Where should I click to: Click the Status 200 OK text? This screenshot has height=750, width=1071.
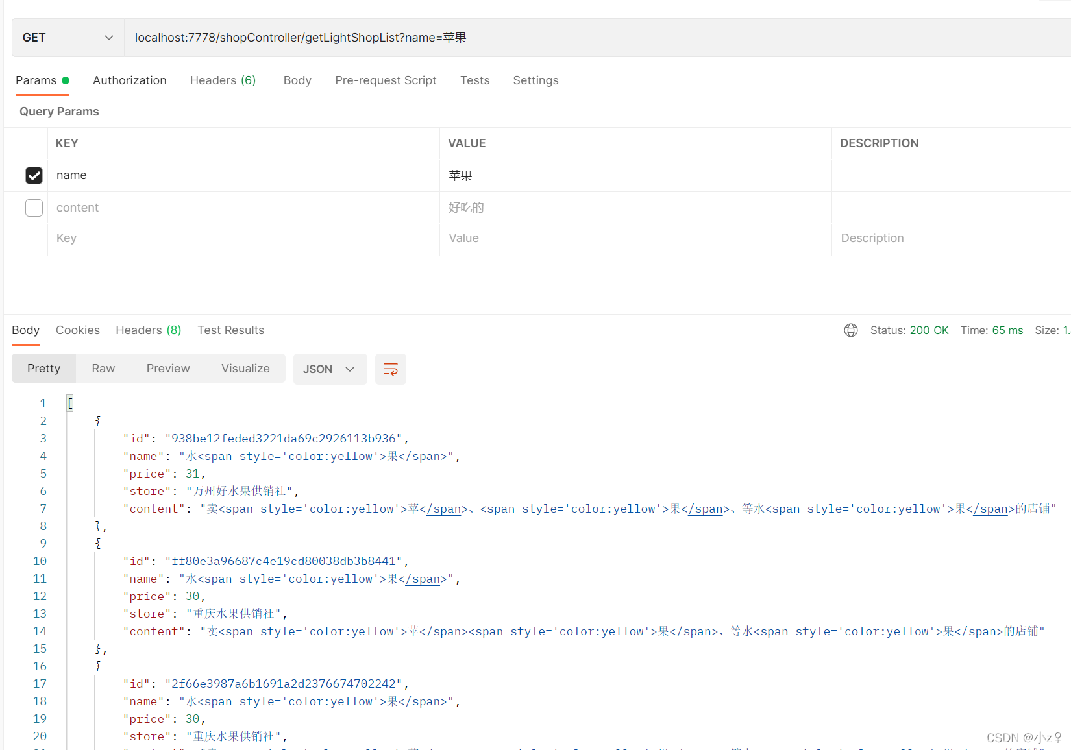[909, 330]
